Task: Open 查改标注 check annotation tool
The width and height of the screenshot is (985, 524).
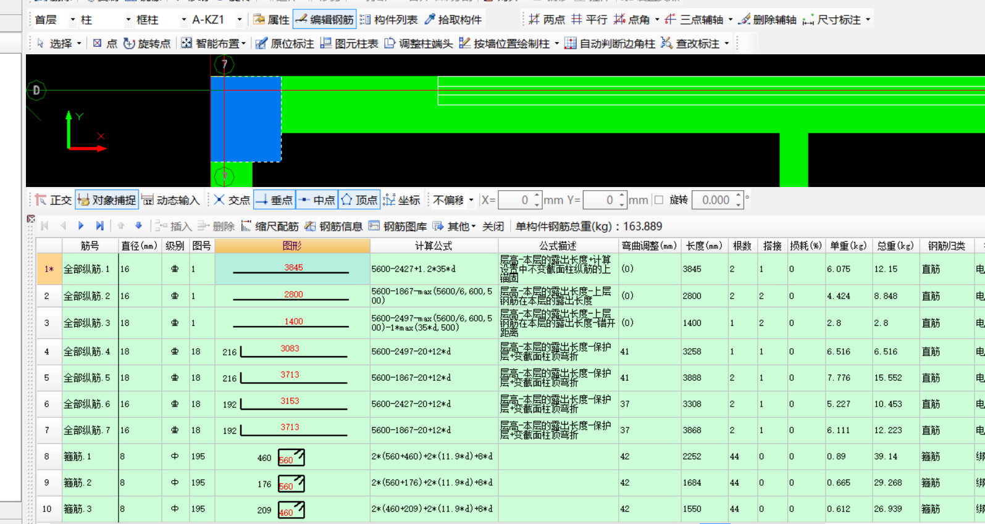Action: [x=690, y=43]
